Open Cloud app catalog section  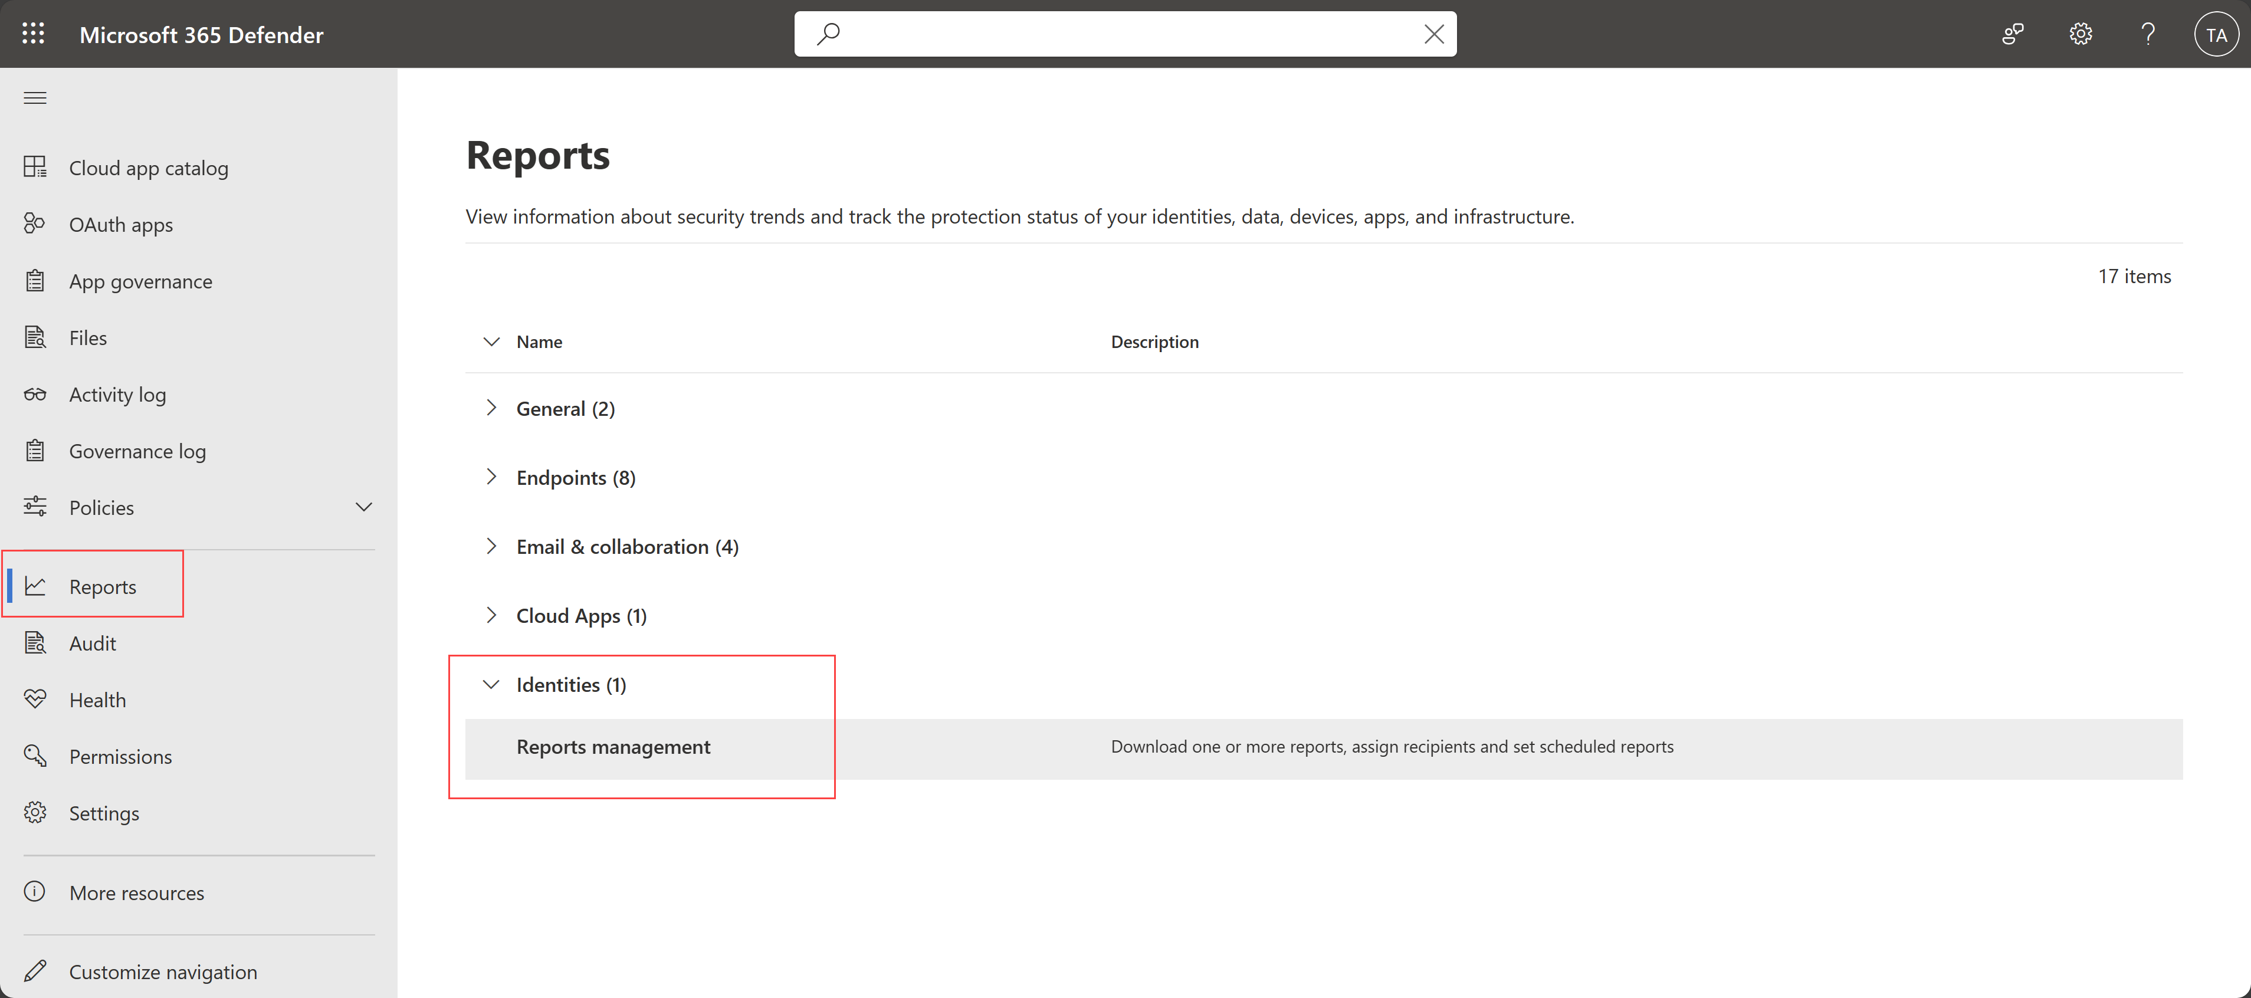pyautogui.click(x=148, y=166)
